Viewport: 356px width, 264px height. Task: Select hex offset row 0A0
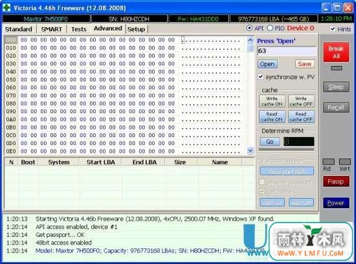click(x=10, y=120)
